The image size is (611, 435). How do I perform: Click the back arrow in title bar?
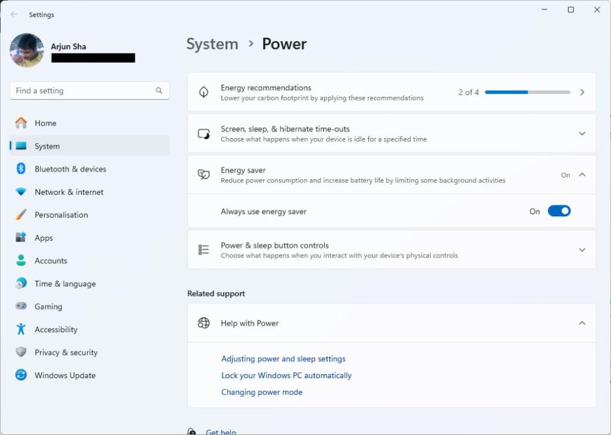[14, 14]
